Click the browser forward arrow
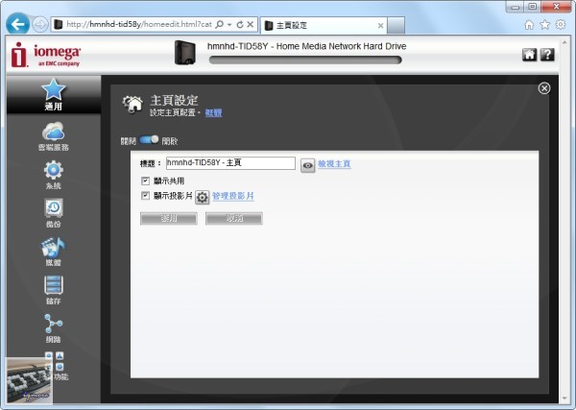Screen dimensions: 576x410 click(39, 25)
